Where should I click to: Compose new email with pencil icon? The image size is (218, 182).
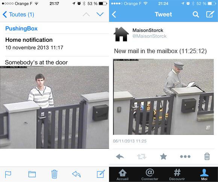(101, 174)
